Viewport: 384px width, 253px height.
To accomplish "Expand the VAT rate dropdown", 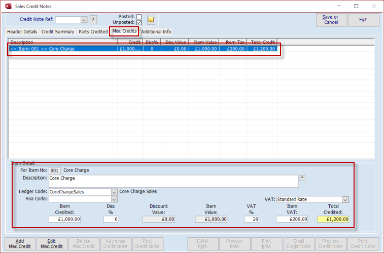I will (x=345, y=199).
